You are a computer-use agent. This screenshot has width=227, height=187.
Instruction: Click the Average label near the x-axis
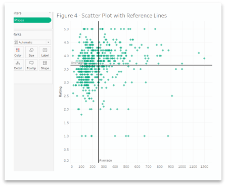coord(106,160)
